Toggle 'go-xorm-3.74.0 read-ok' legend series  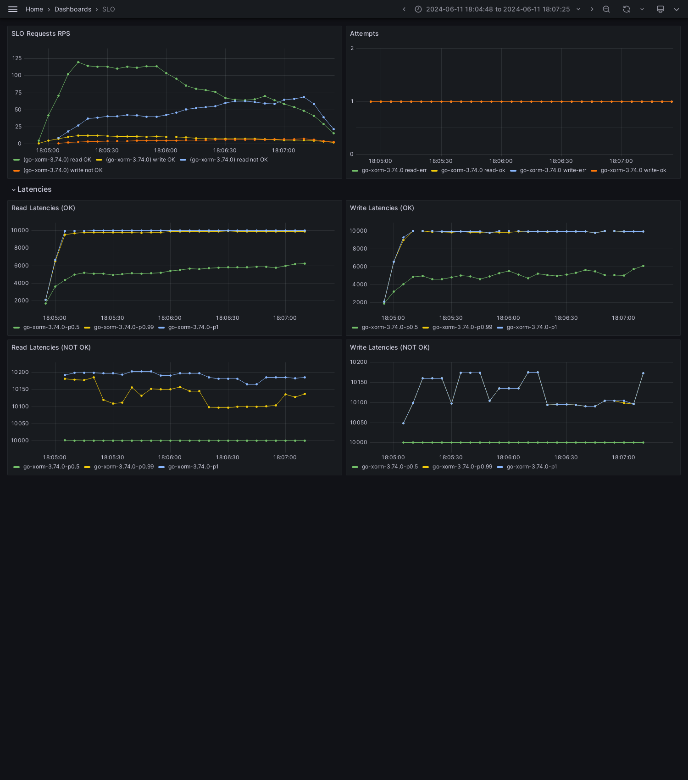(473, 170)
